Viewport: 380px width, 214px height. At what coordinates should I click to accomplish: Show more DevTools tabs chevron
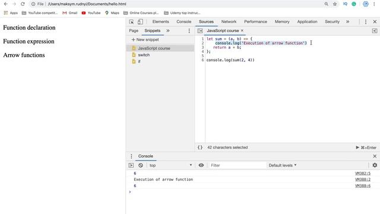pos(347,21)
